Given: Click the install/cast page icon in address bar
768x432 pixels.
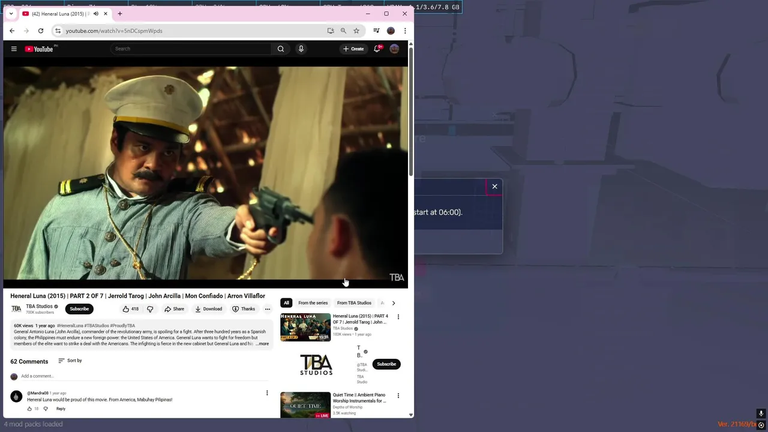Looking at the screenshot, I should coord(331,31).
